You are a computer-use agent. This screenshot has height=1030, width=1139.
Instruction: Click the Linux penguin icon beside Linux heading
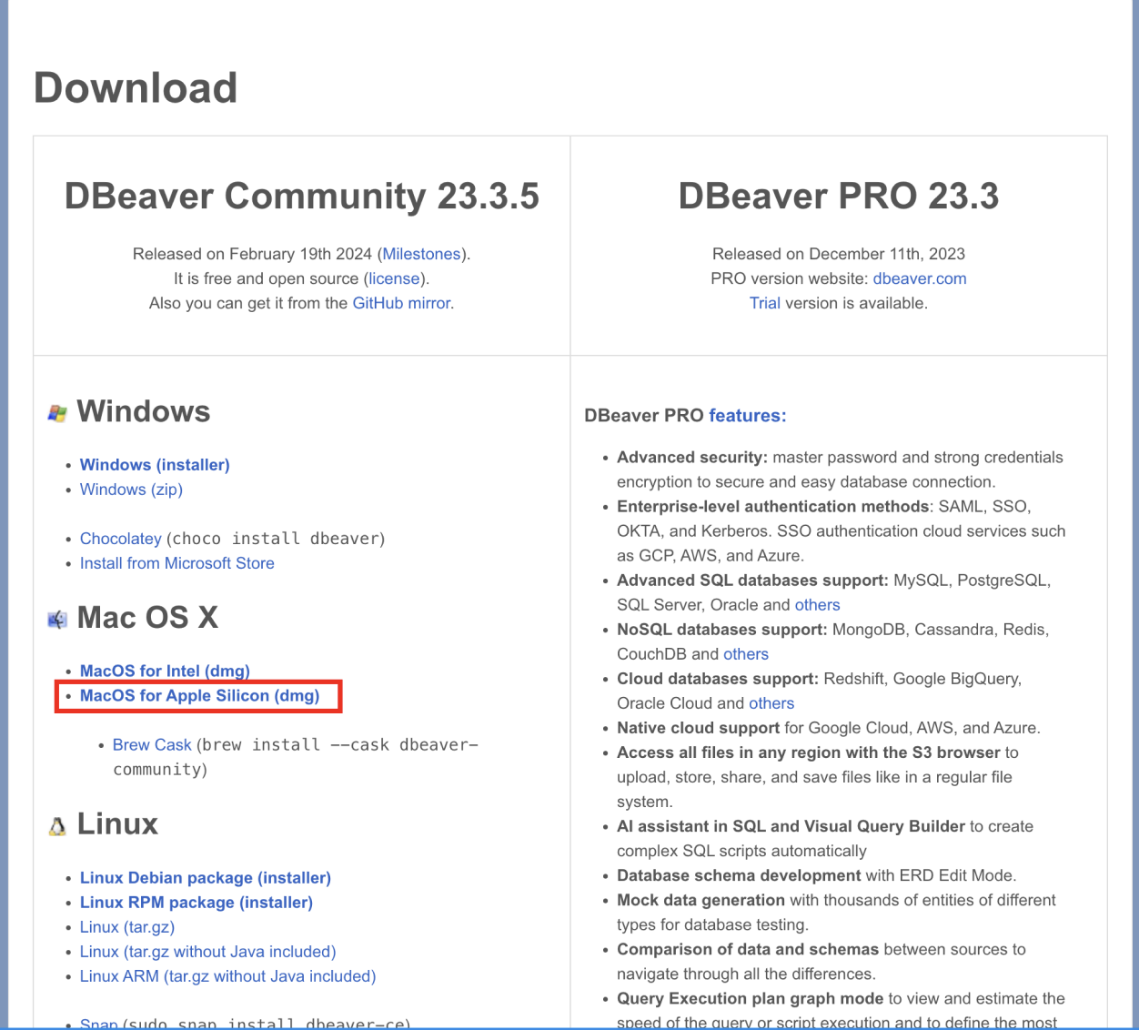tap(57, 826)
